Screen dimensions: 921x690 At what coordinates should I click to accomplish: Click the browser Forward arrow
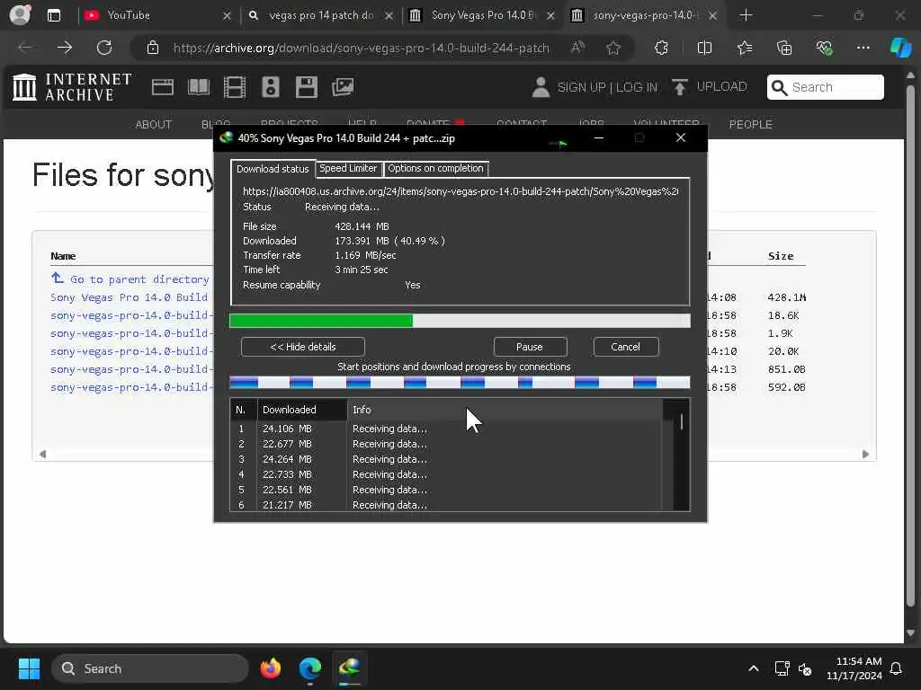click(65, 48)
